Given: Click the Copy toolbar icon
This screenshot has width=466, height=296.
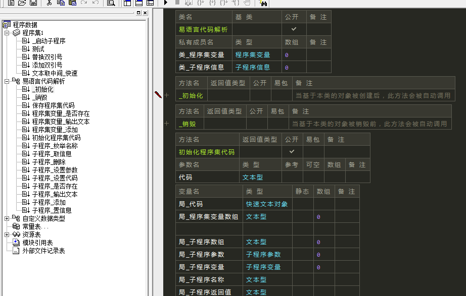Looking at the screenshot, I should click(x=61, y=3).
